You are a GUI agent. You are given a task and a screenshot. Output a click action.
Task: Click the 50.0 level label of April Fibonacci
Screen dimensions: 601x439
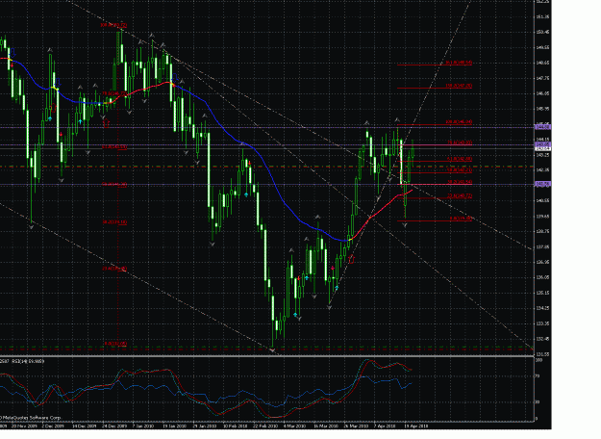click(460, 169)
